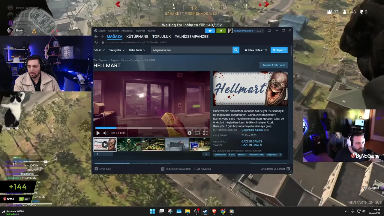Mute the trailer volume speaker icon

click(106, 133)
